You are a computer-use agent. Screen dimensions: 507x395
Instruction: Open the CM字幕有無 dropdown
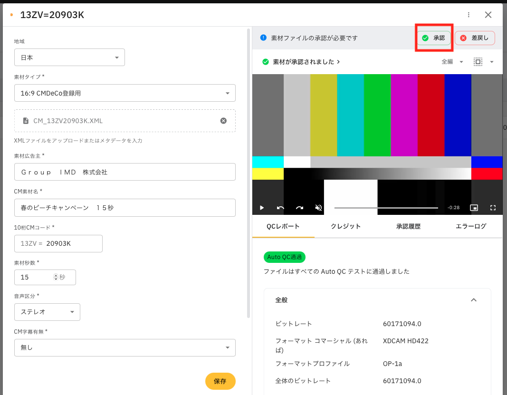(125, 347)
